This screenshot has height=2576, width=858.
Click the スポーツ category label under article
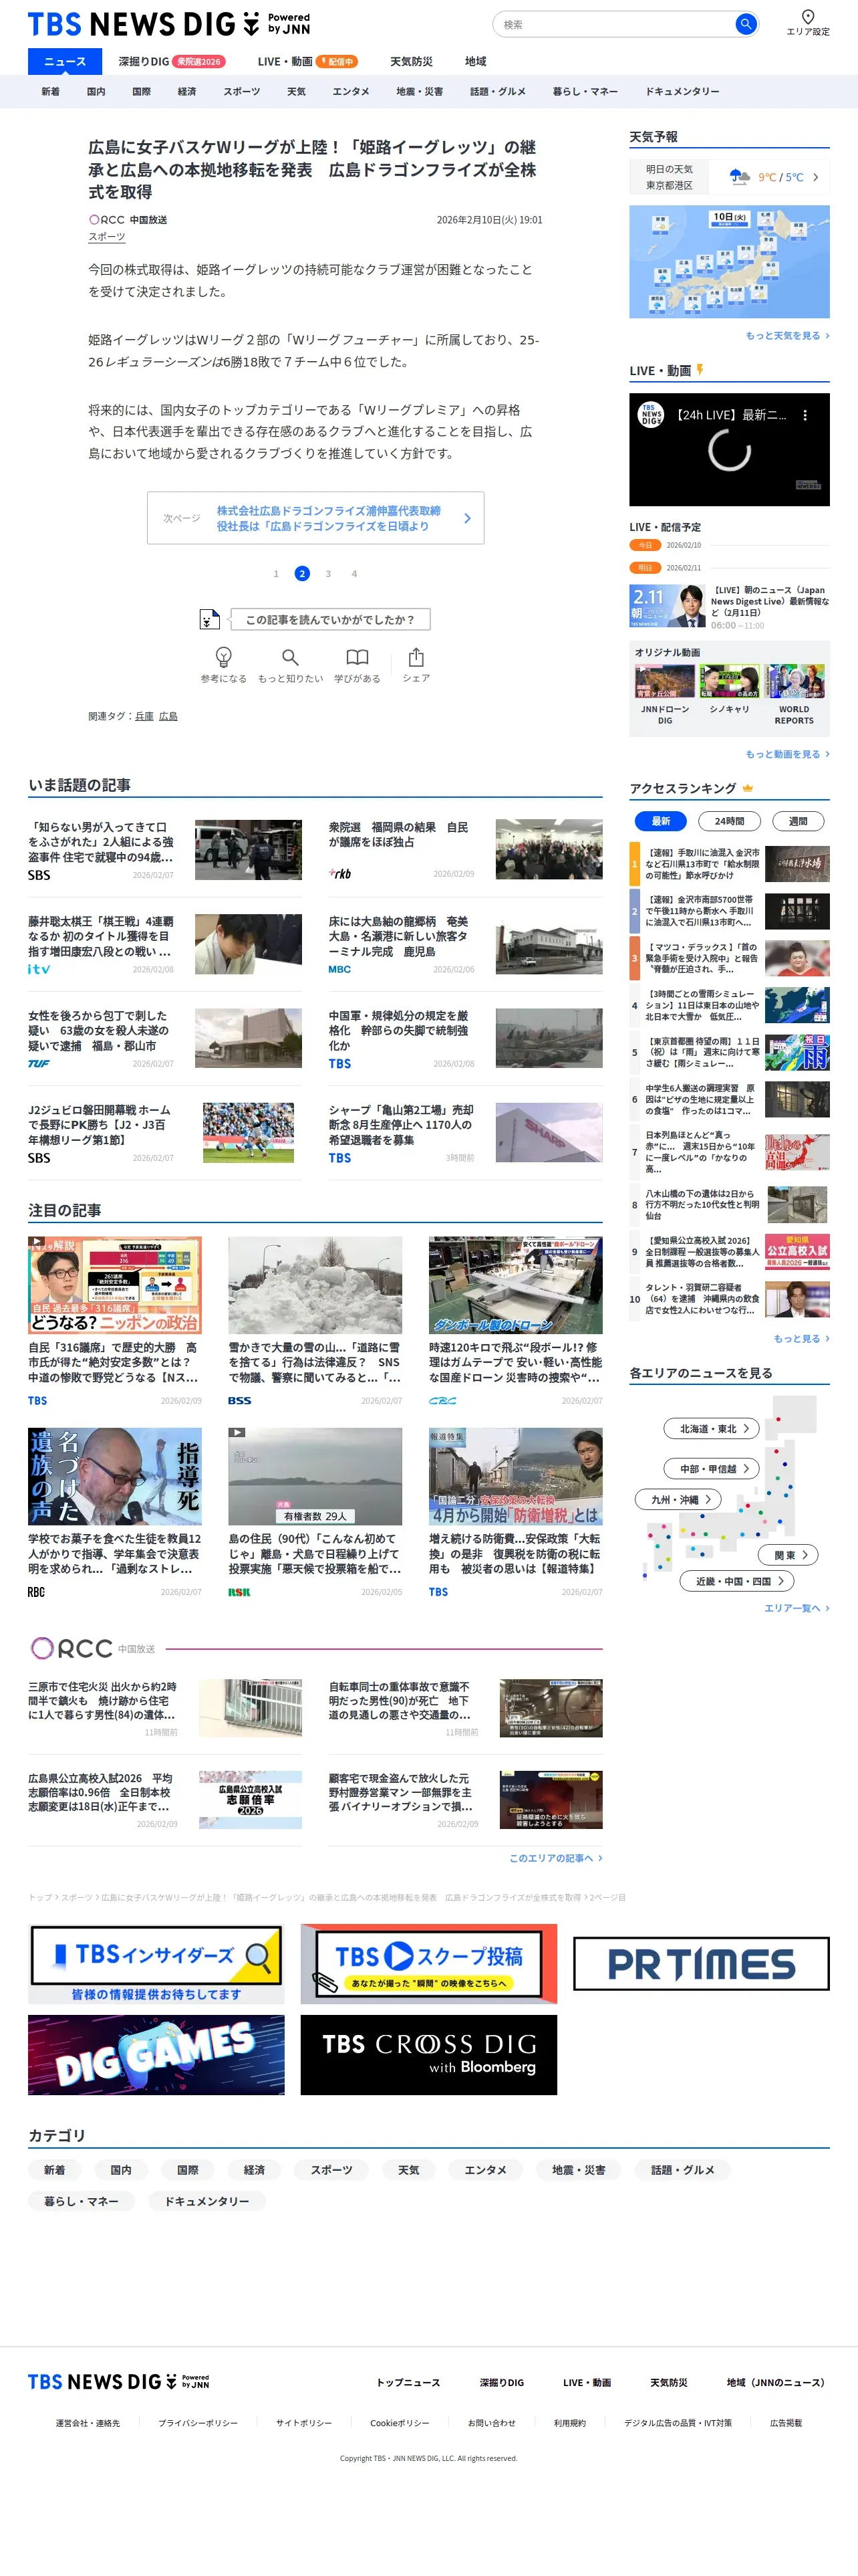pos(107,237)
